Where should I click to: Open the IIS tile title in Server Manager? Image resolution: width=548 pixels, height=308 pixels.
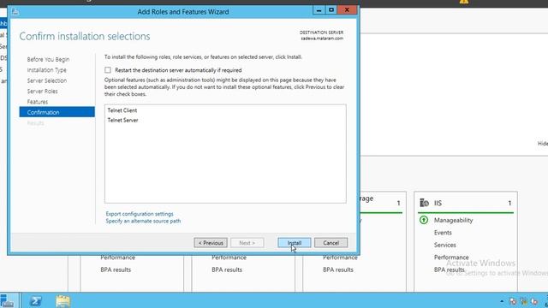(438, 203)
